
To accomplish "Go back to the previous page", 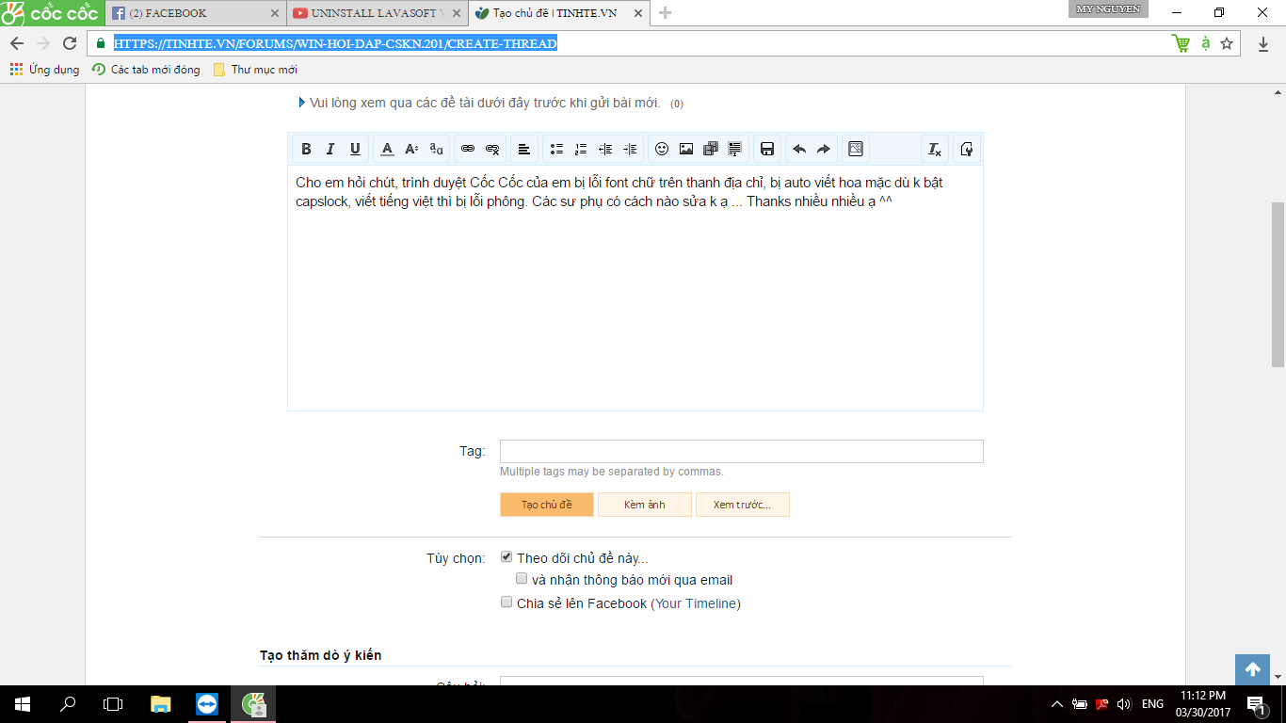I will pyautogui.click(x=17, y=43).
